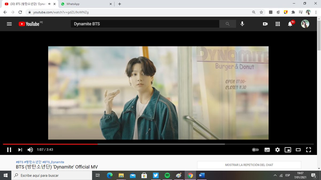This screenshot has width=321, height=180.
Task: Open YouTube notifications bell
Action: tap(290, 24)
